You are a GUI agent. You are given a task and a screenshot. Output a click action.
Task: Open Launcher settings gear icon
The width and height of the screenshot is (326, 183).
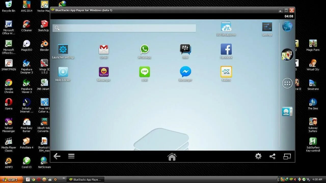[x=63, y=49]
